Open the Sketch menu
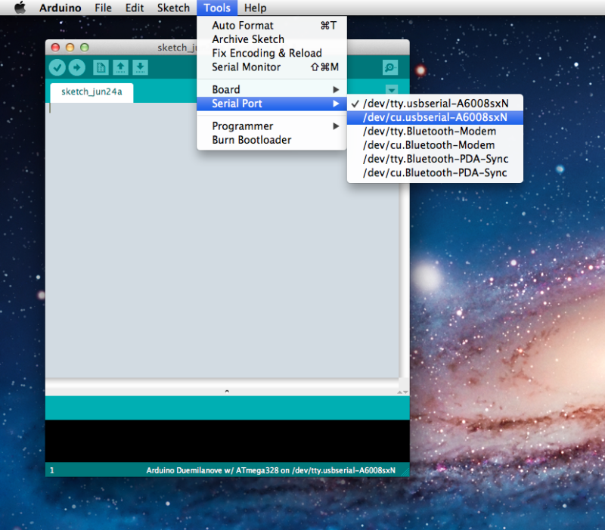The height and width of the screenshot is (530, 605). point(173,8)
